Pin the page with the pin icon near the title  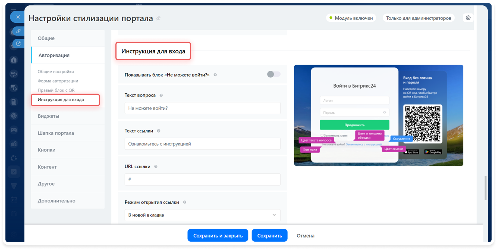click(158, 18)
